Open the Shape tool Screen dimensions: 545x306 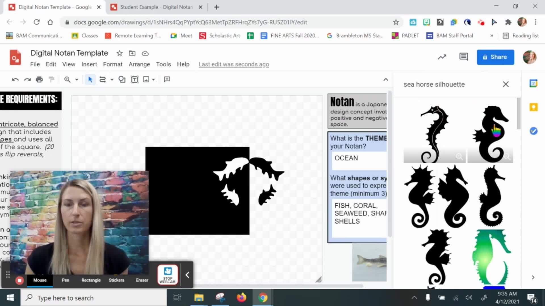tap(122, 79)
